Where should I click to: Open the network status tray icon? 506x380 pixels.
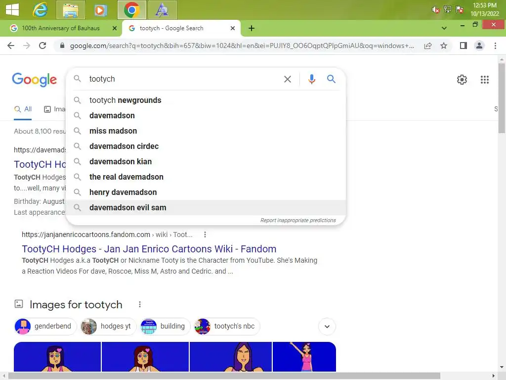(x=447, y=9)
